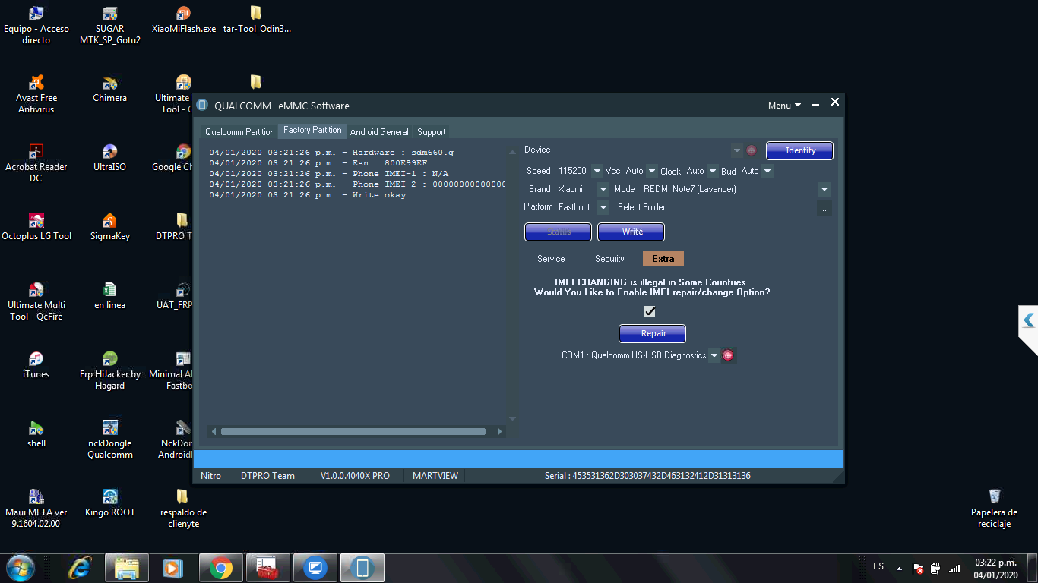Click the Windows Start button
1038x583 pixels.
pyautogui.click(x=21, y=568)
